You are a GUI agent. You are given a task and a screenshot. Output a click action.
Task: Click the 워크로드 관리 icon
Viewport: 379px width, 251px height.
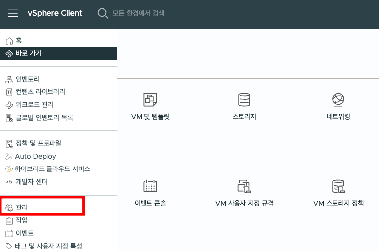point(9,105)
